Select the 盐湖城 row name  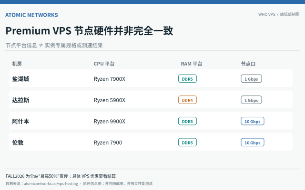tap(20, 79)
